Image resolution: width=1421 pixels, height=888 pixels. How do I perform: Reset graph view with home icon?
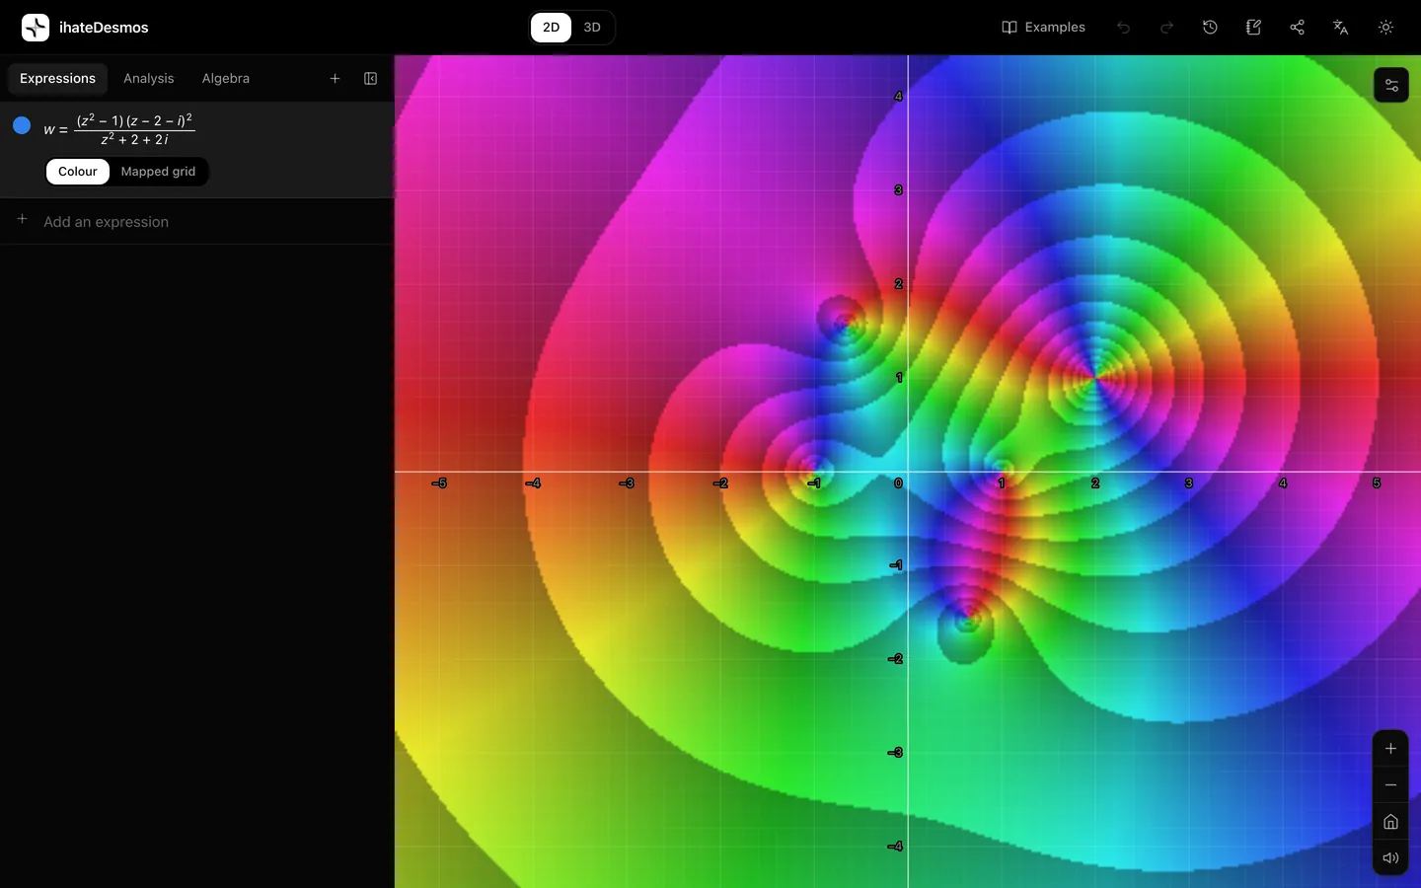[x=1390, y=822]
